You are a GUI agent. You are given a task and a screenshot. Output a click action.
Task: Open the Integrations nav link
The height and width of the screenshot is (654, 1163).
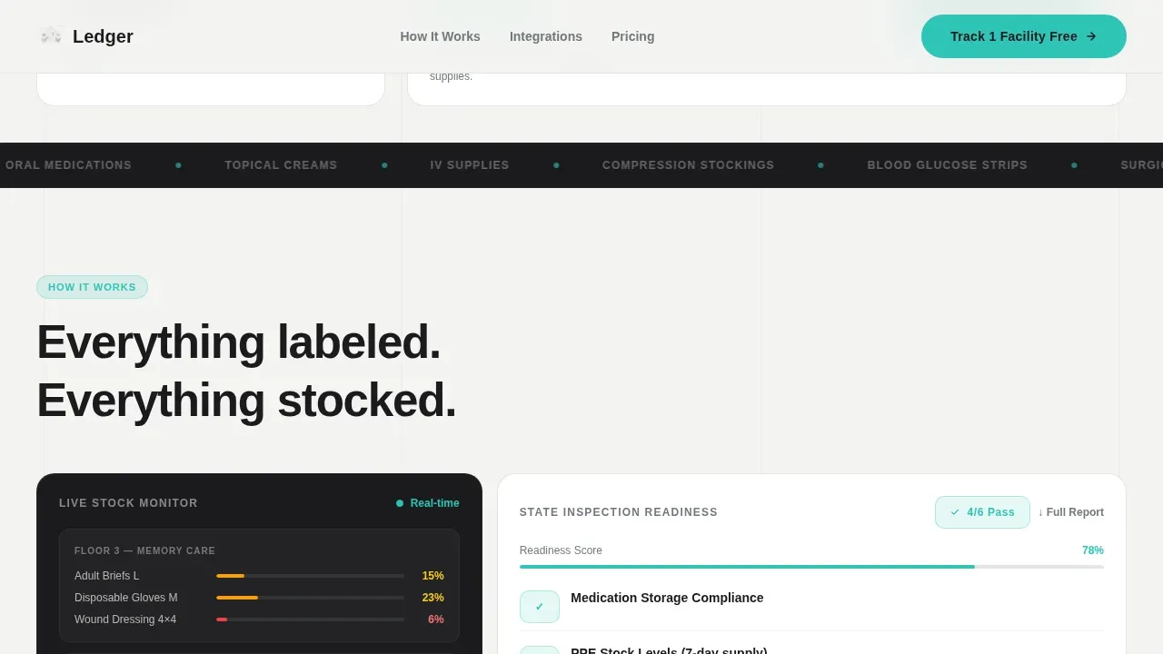click(x=545, y=36)
